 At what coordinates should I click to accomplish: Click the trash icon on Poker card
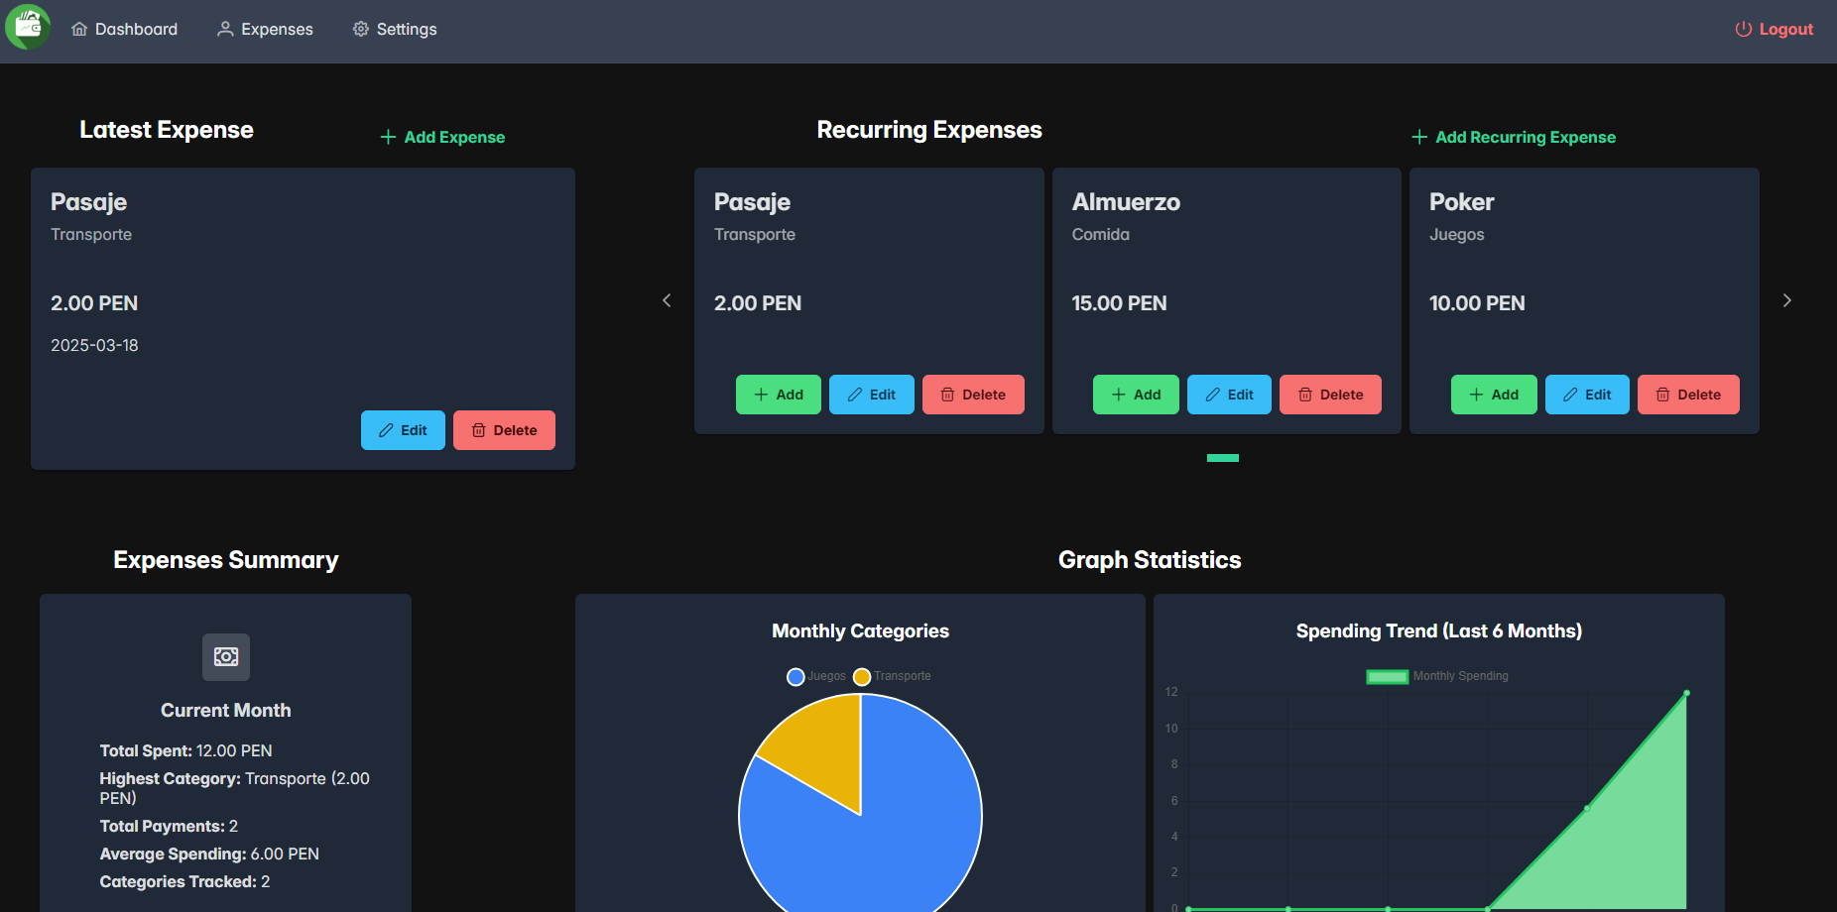(1663, 395)
